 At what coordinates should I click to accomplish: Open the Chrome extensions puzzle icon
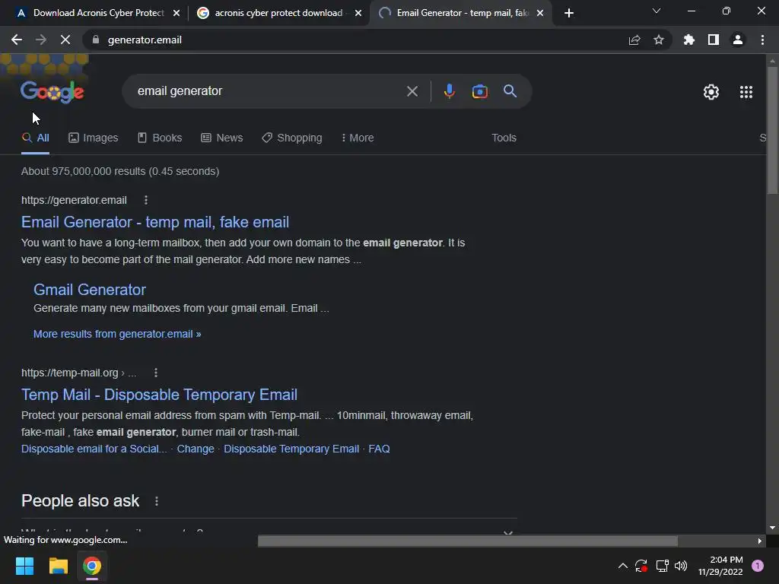point(689,40)
